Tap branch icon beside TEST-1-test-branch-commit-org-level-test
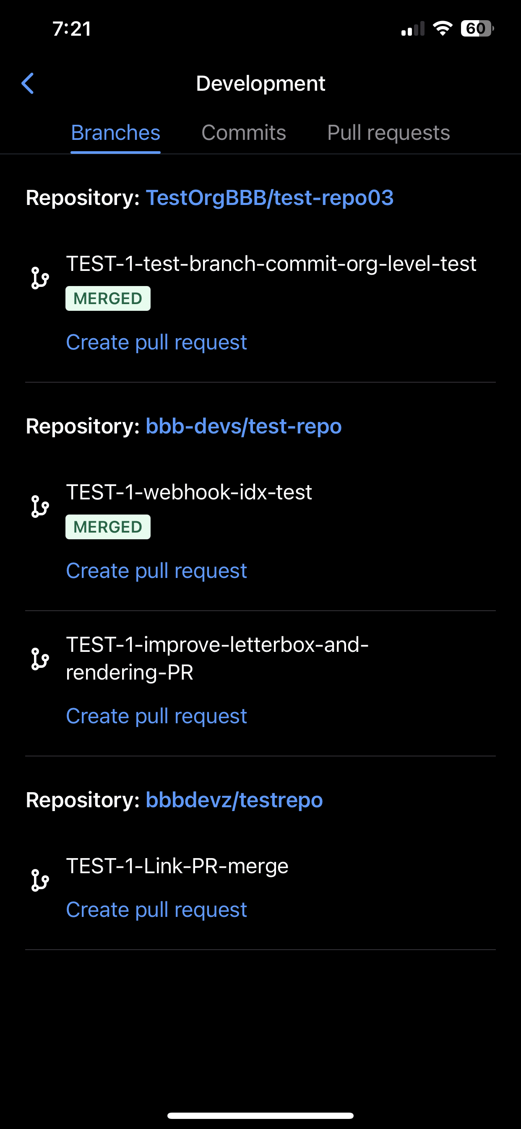521x1129 pixels. 40,278
